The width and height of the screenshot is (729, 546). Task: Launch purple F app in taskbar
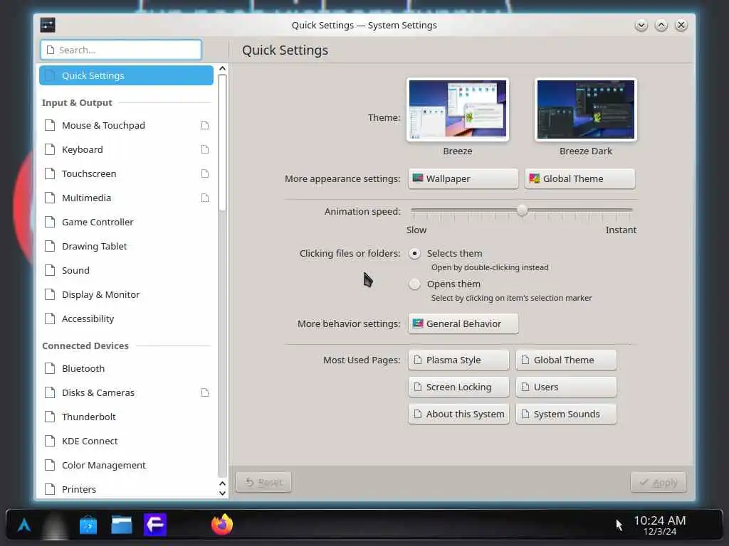point(154,525)
